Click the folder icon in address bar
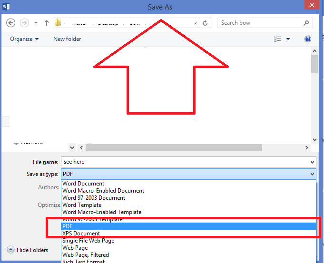The height and width of the screenshot is (263, 324). point(58,22)
